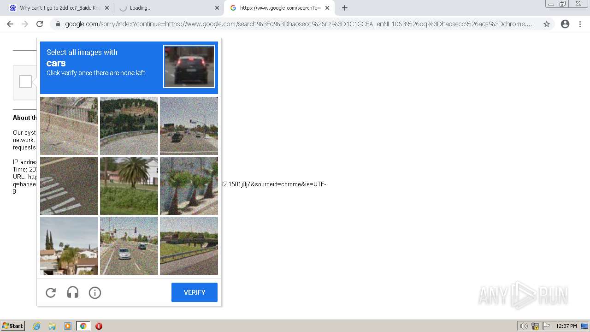The width and height of the screenshot is (590, 332).
Task: View site information lock icon
Action: (58, 24)
